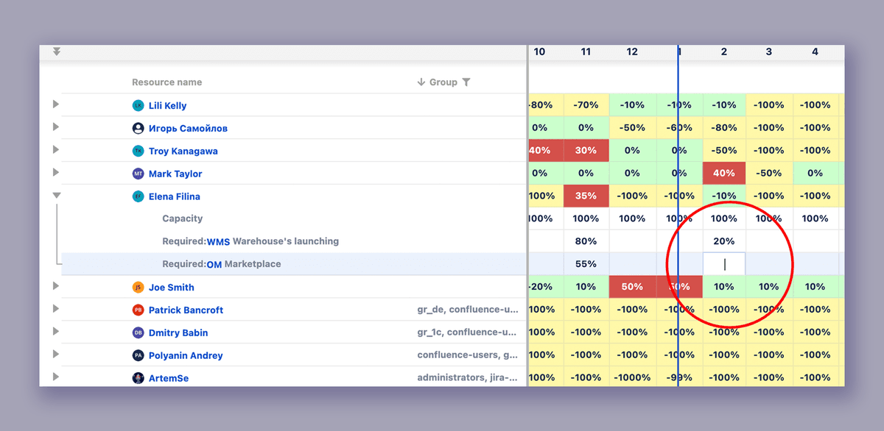
Task: Click Mark Taylor's red 40% cell
Action: 724,174
